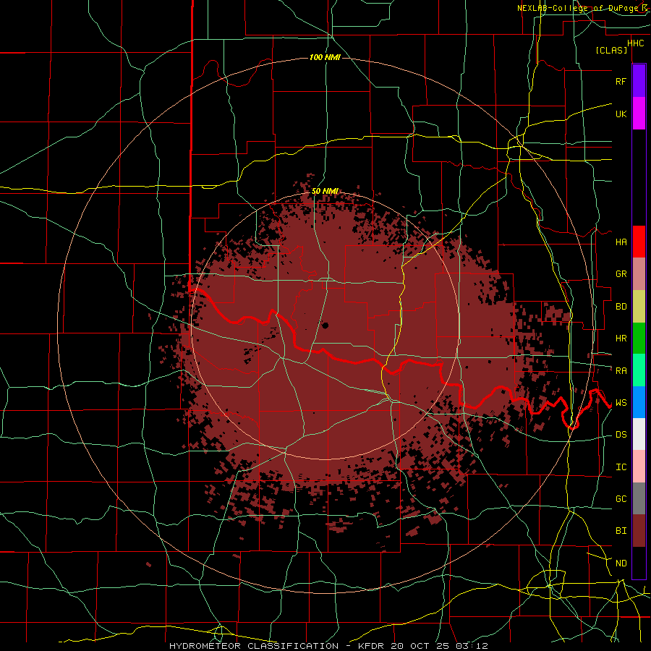Click the UK legend label
This screenshot has height=651, width=651.
(621, 114)
